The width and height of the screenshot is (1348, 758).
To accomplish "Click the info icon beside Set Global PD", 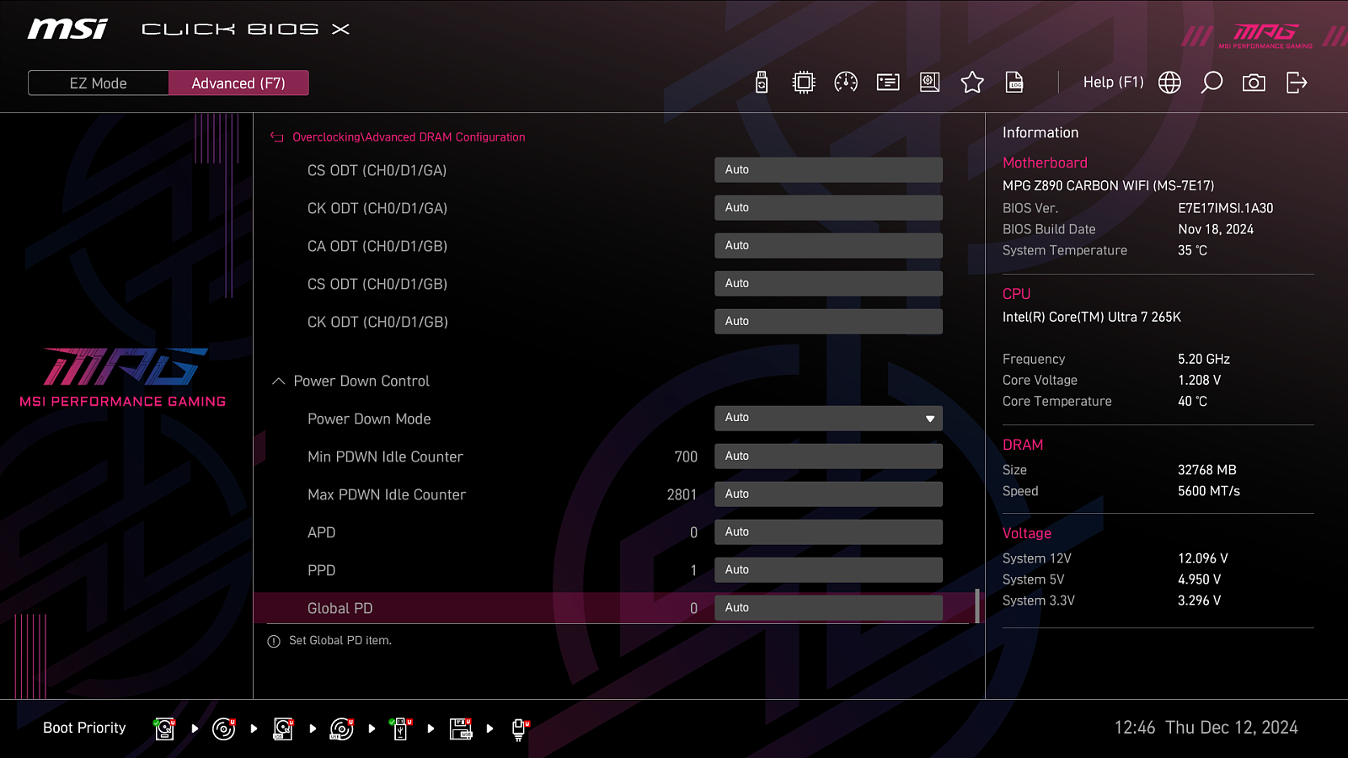I will pos(274,642).
